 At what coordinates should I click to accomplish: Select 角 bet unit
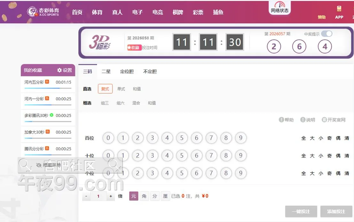144,196
